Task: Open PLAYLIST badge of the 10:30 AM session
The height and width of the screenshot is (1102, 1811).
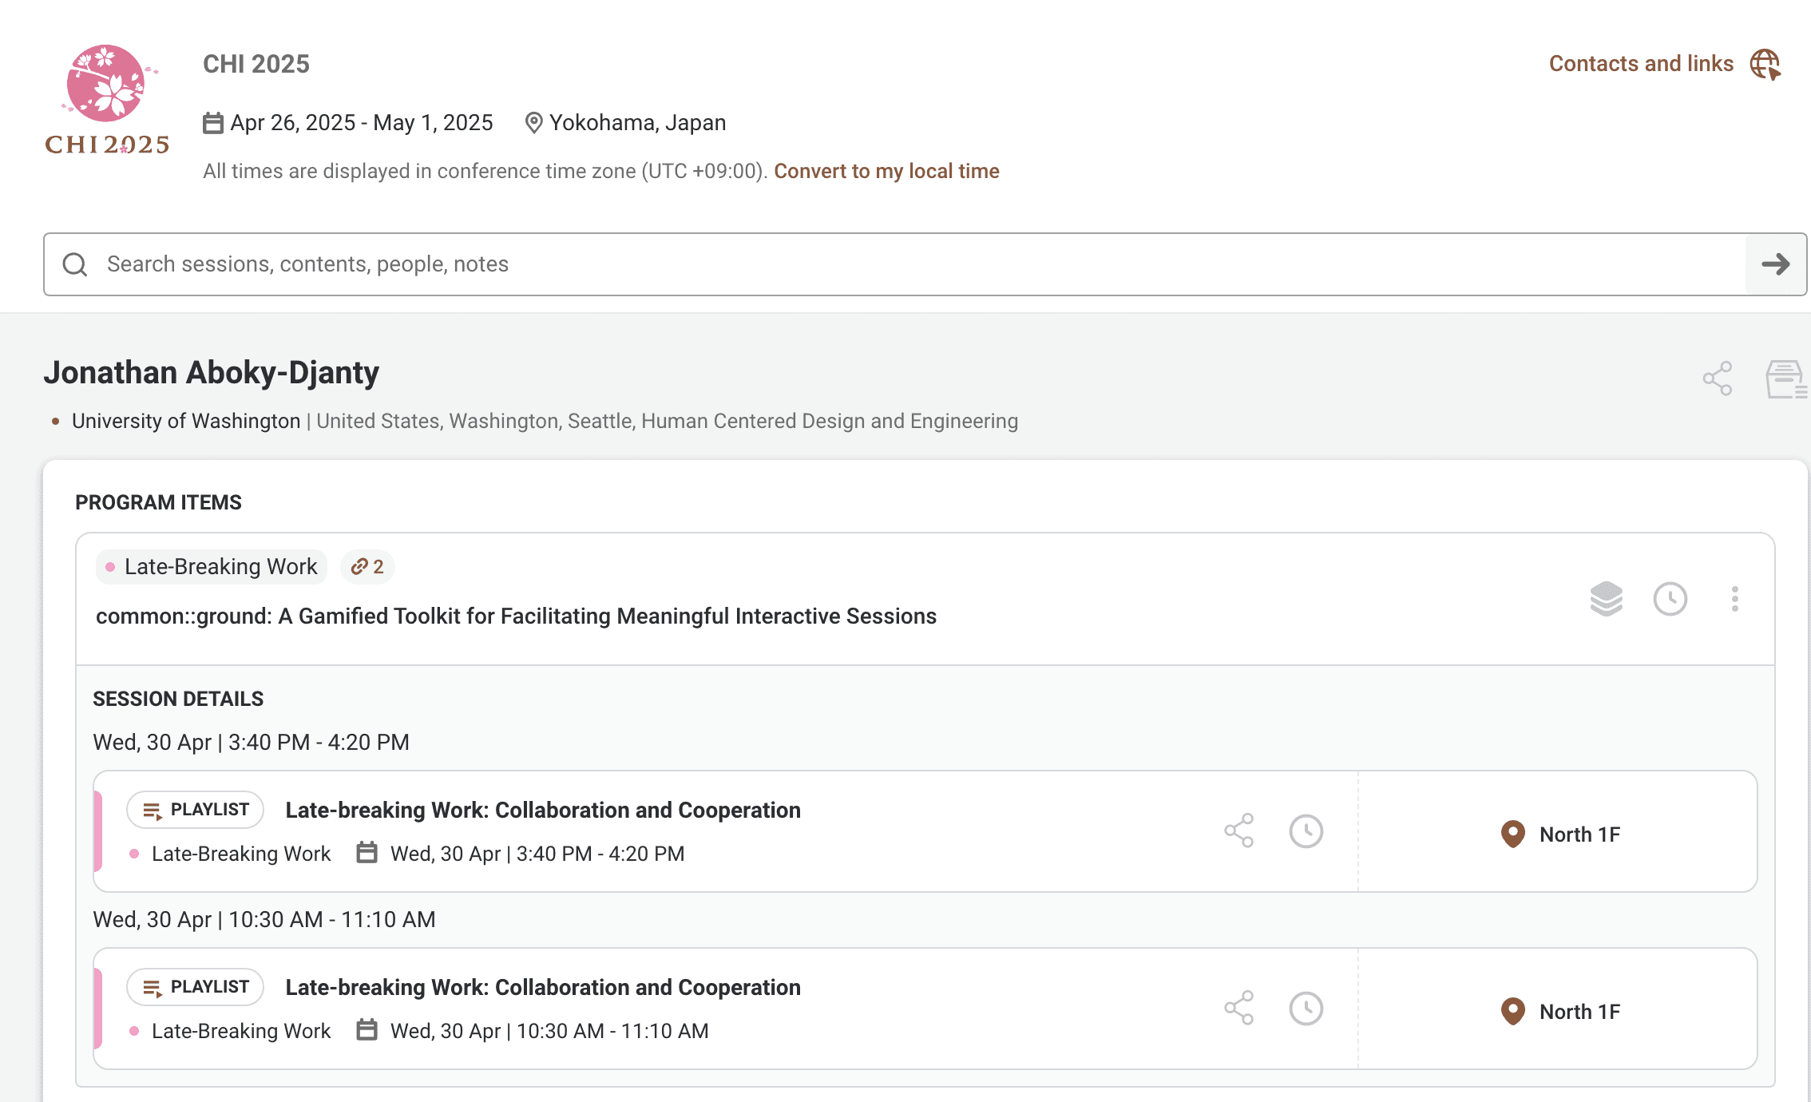Action: [x=196, y=987]
